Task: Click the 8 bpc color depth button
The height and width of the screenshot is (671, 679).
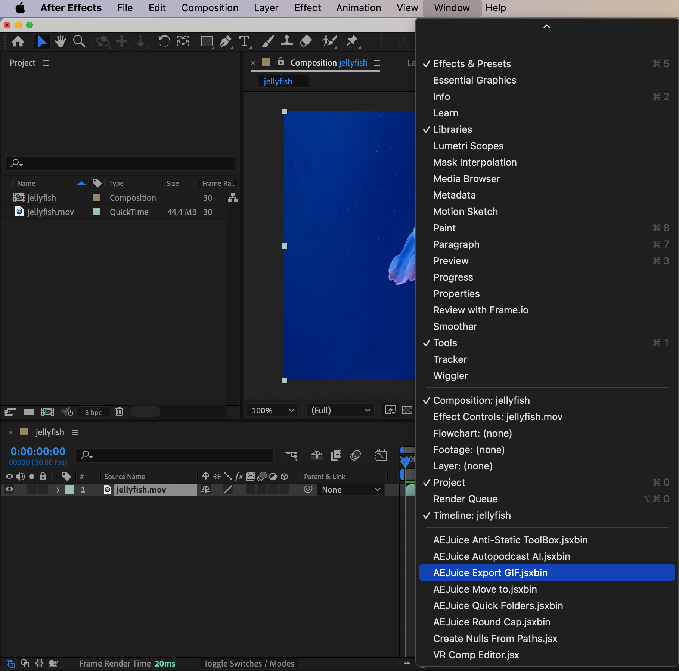Action: point(93,412)
